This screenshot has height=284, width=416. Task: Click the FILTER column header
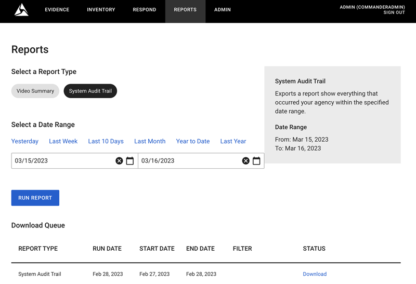242,249
